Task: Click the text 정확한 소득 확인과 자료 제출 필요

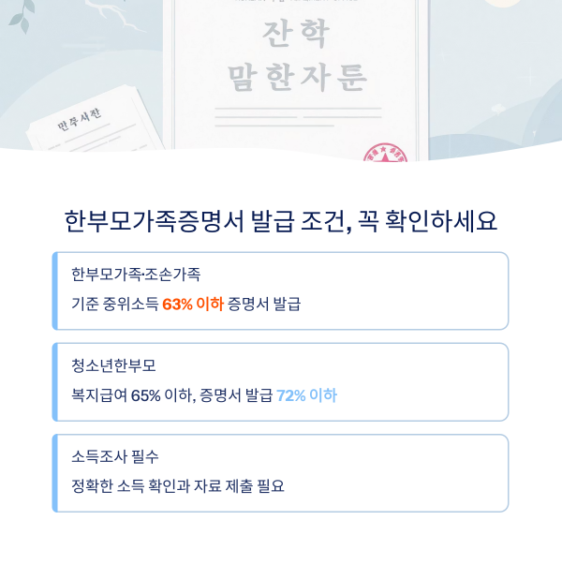Action: tap(178, 486)
